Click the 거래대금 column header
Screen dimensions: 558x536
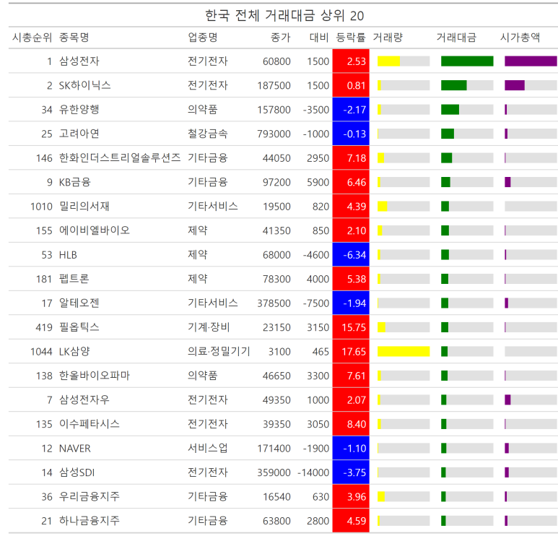click(x=456, y=38)
